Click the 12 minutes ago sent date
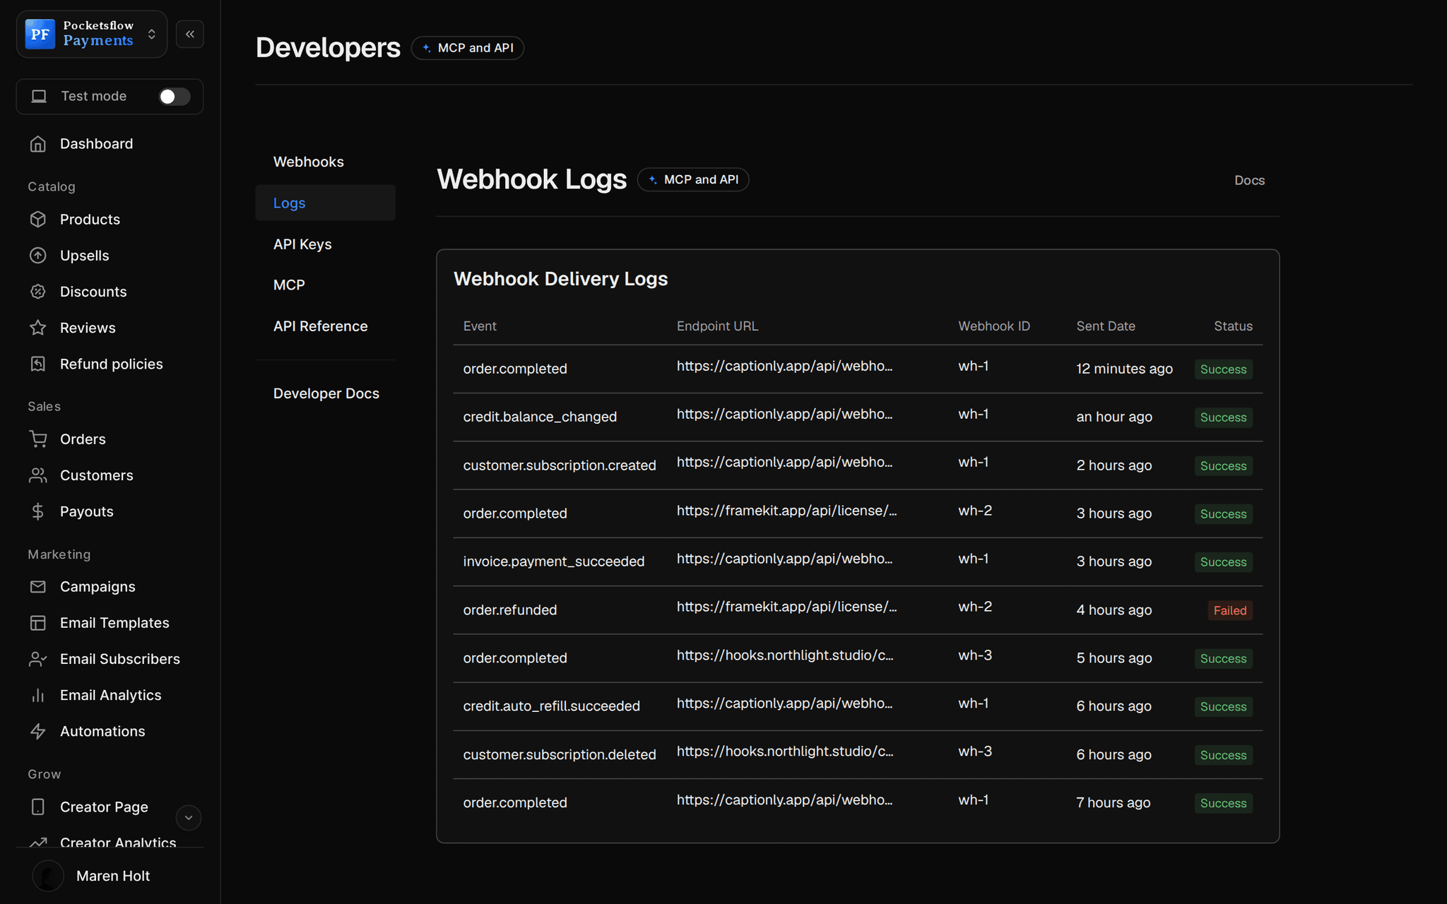The height and width of the screenshot is (904, 1447). tap(1124, 369)
